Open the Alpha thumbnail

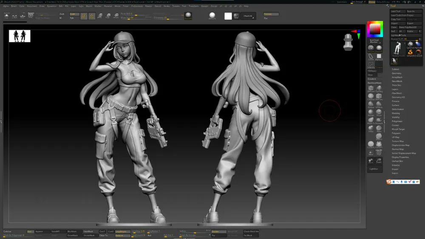(379, 57)
